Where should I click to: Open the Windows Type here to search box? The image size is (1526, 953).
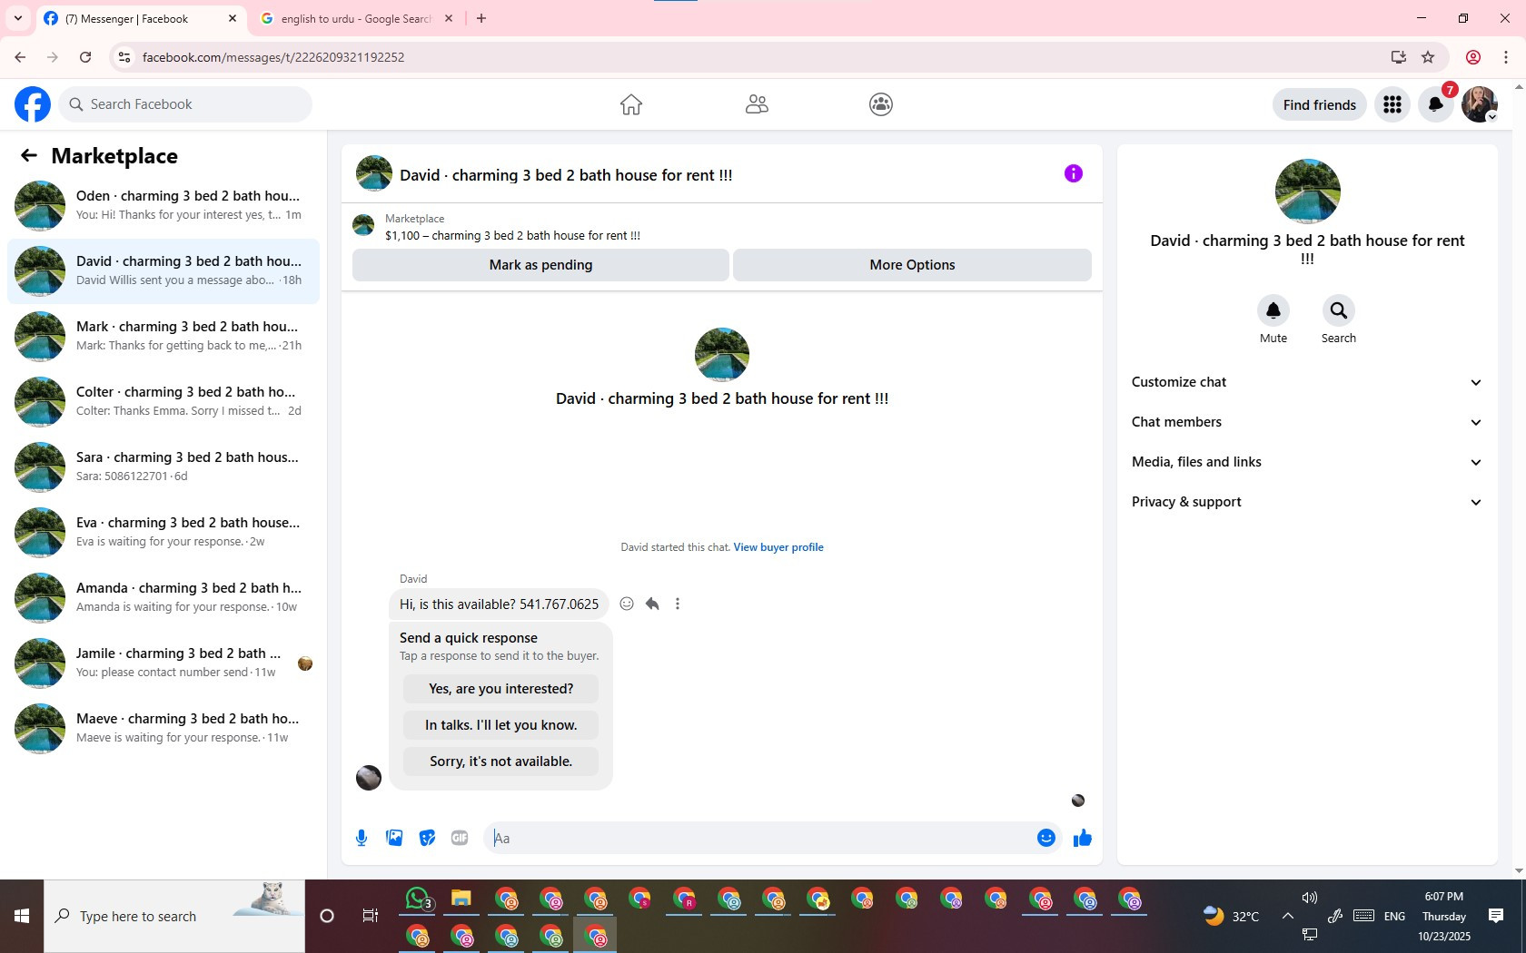(174, 916)
